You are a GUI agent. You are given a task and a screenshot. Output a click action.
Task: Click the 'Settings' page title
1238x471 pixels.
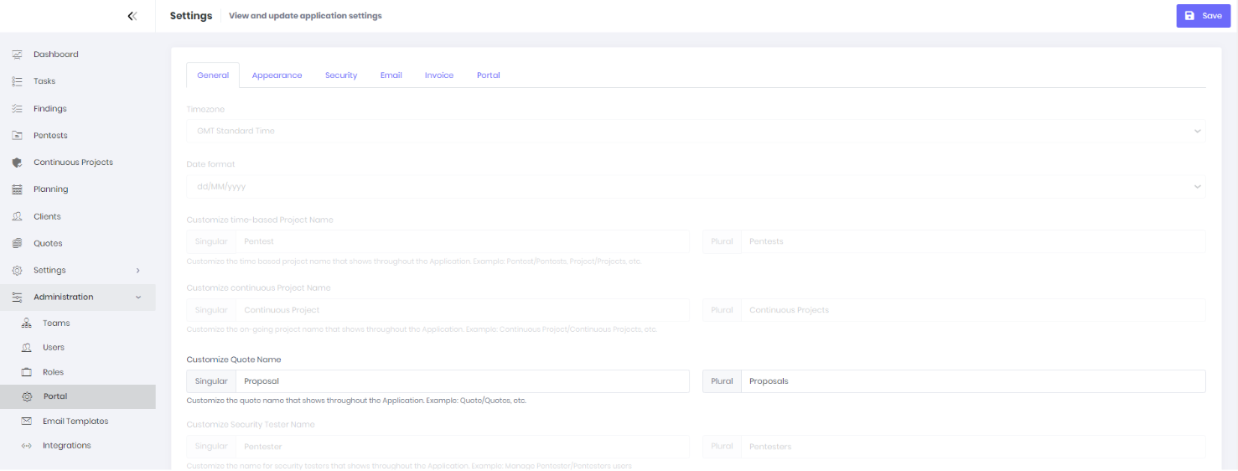pos(191,16)
